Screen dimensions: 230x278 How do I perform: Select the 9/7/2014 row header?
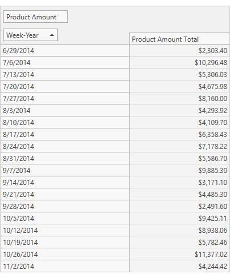tap(64, 170)
